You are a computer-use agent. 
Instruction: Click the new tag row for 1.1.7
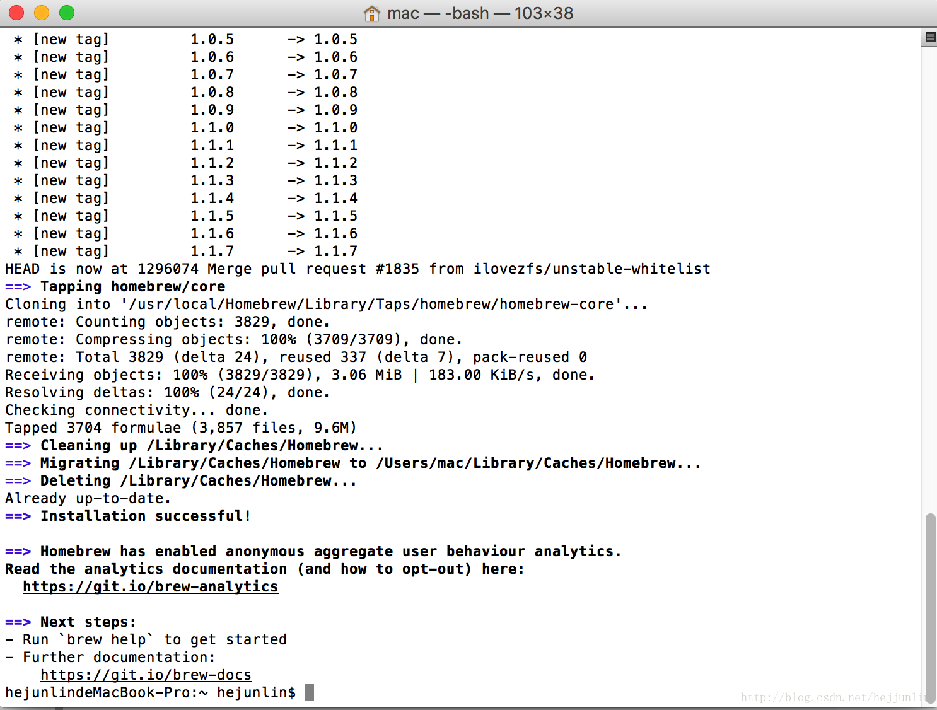185,251
